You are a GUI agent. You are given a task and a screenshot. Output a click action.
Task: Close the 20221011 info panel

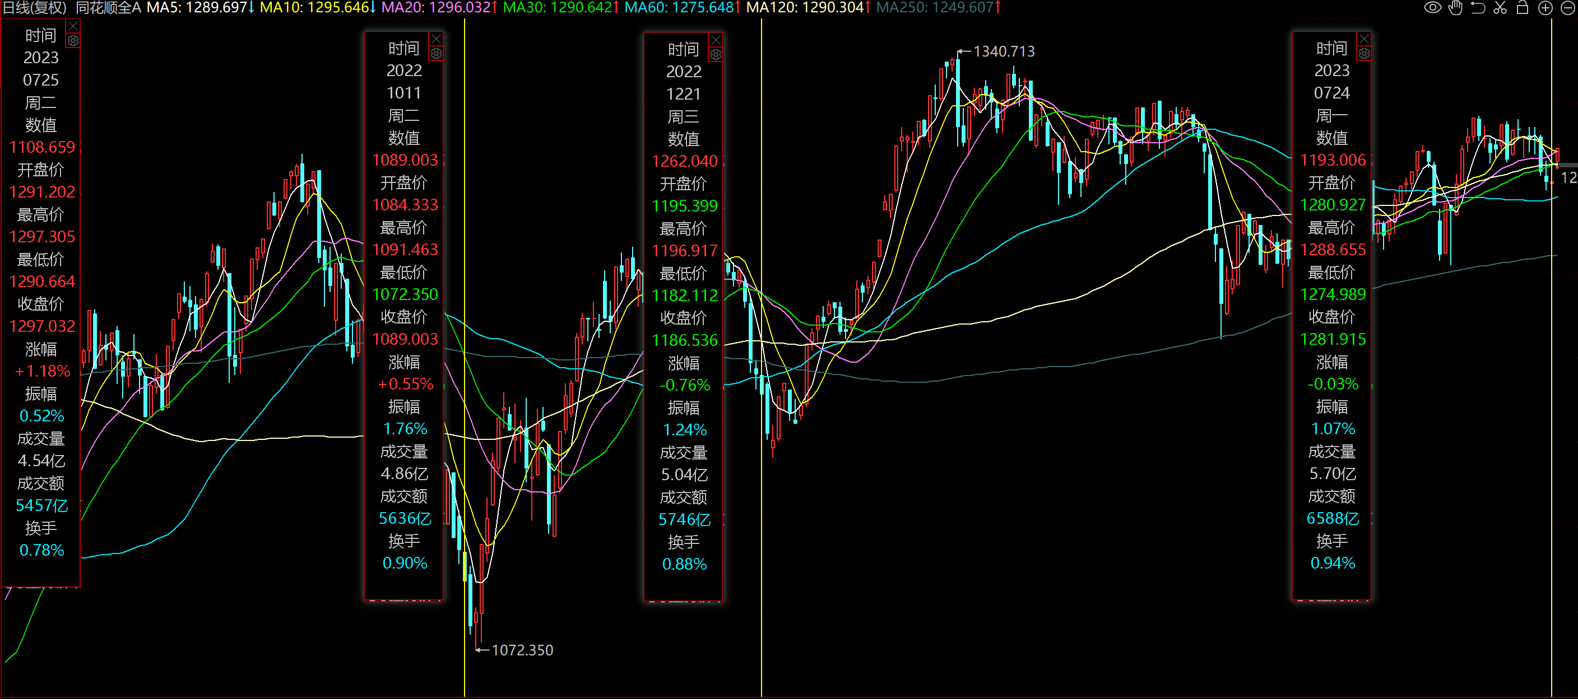[x=436, y=39]
